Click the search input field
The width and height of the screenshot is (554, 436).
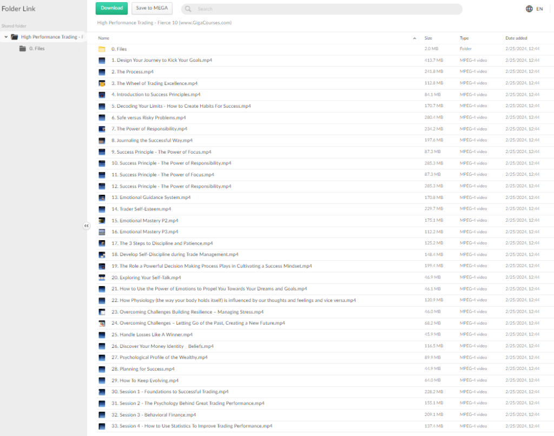(x=325, y=9)
